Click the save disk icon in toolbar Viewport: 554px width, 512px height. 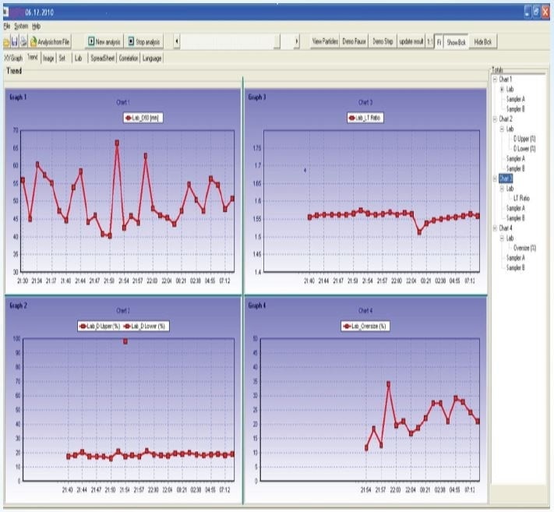coord(15,42)
